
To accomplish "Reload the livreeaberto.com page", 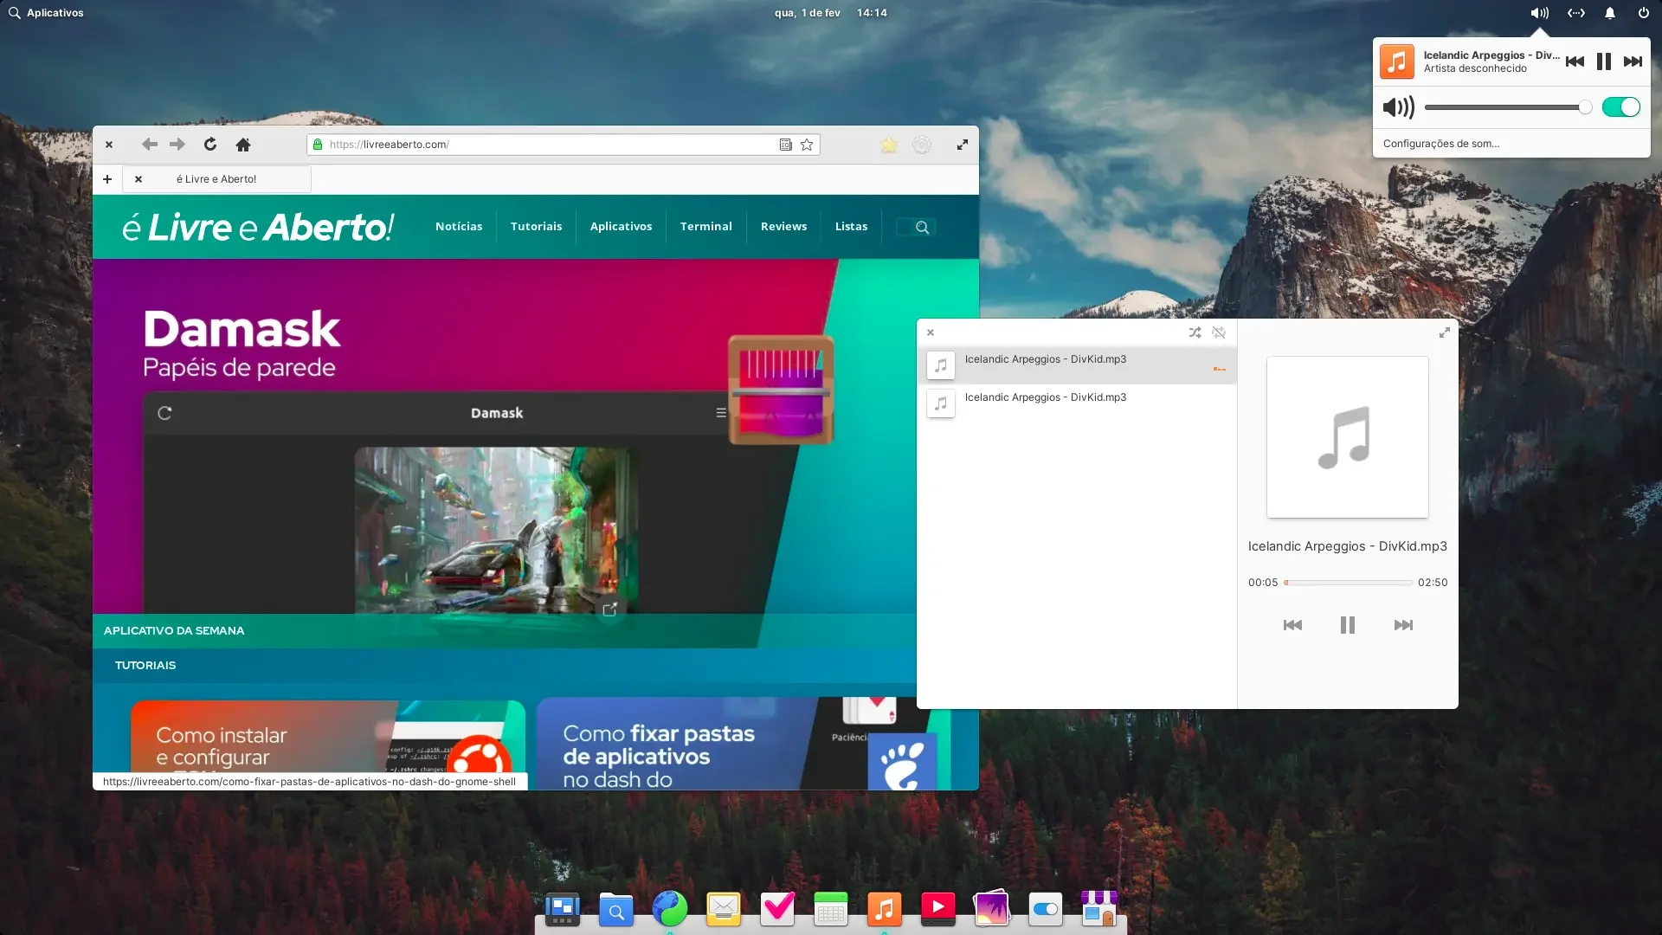I will [209, 145].
